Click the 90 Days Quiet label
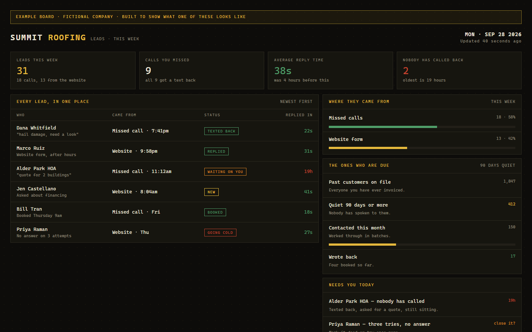 (498, 165)
